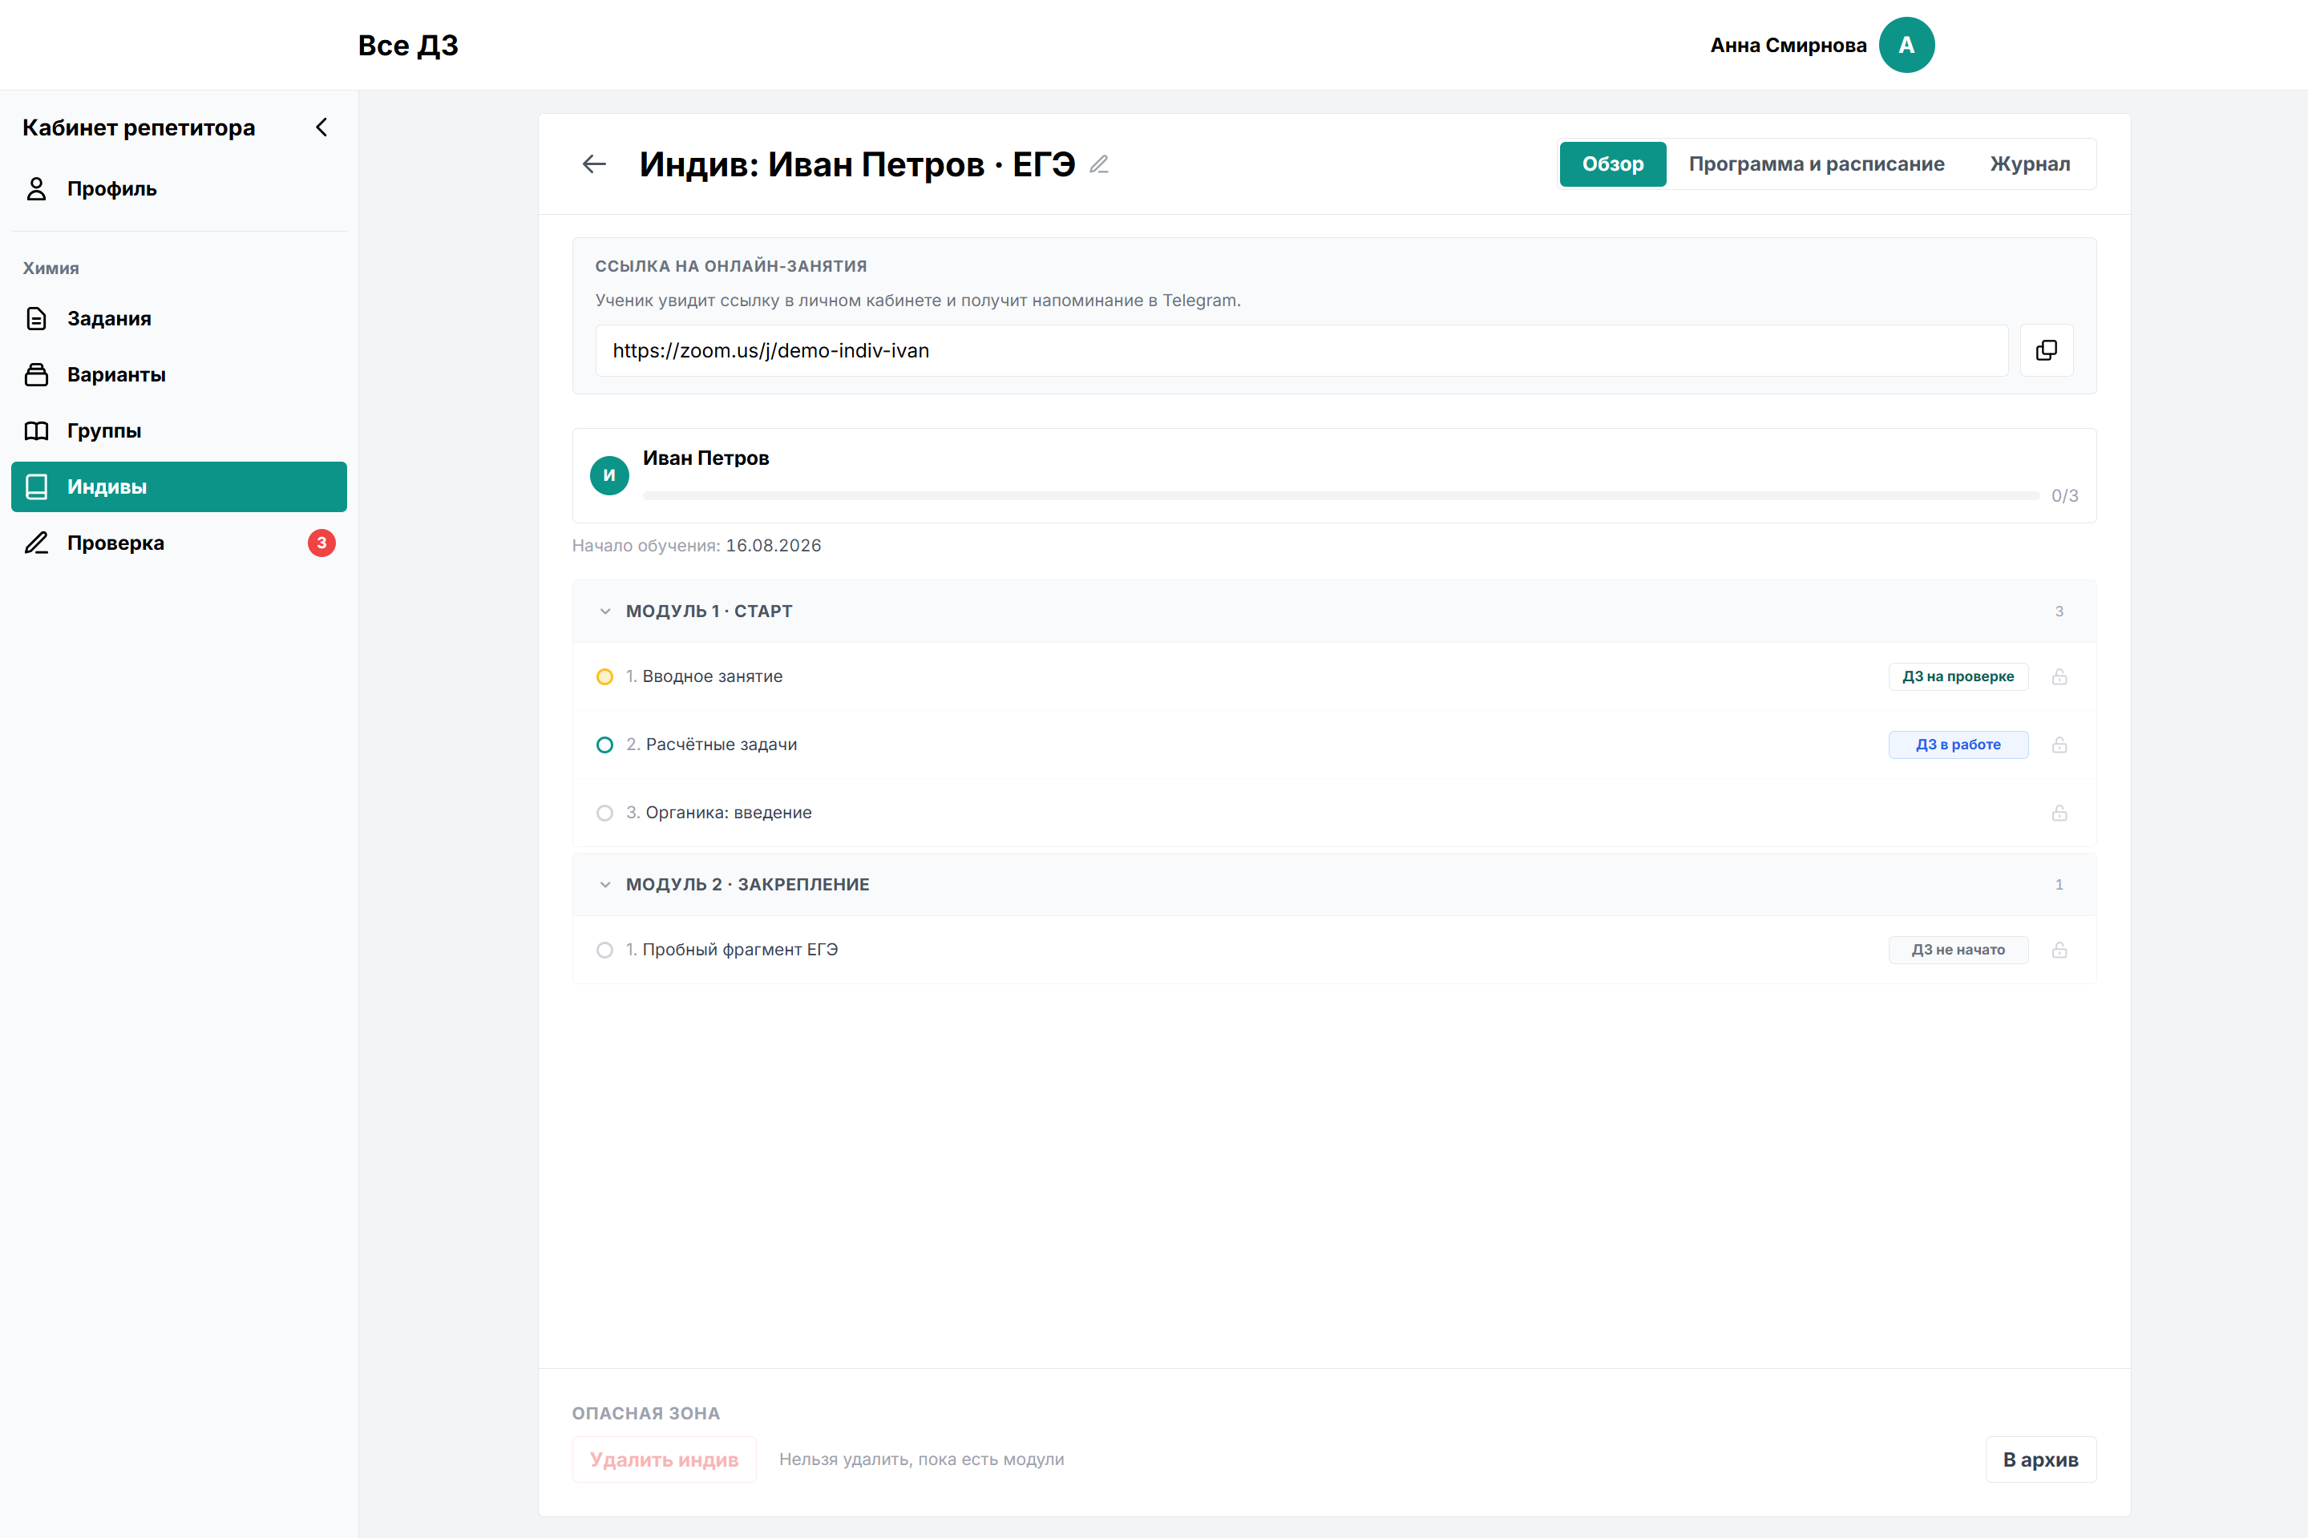Collapse the Кабинет репетитора sidebar arrow
Screen dimensions: 2308x1538
coord(321,127)
